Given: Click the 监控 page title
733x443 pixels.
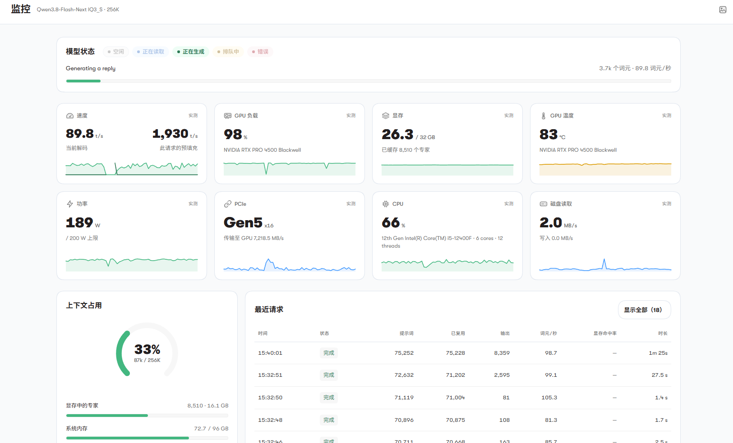Looking at the screenshot, I should pos(21,9).
